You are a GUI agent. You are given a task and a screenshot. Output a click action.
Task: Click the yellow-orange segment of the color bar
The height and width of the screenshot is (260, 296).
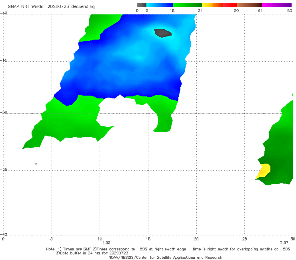point(212,5)
